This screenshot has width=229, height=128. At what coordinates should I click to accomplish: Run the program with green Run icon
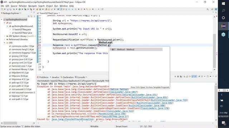tap(19, 9)
